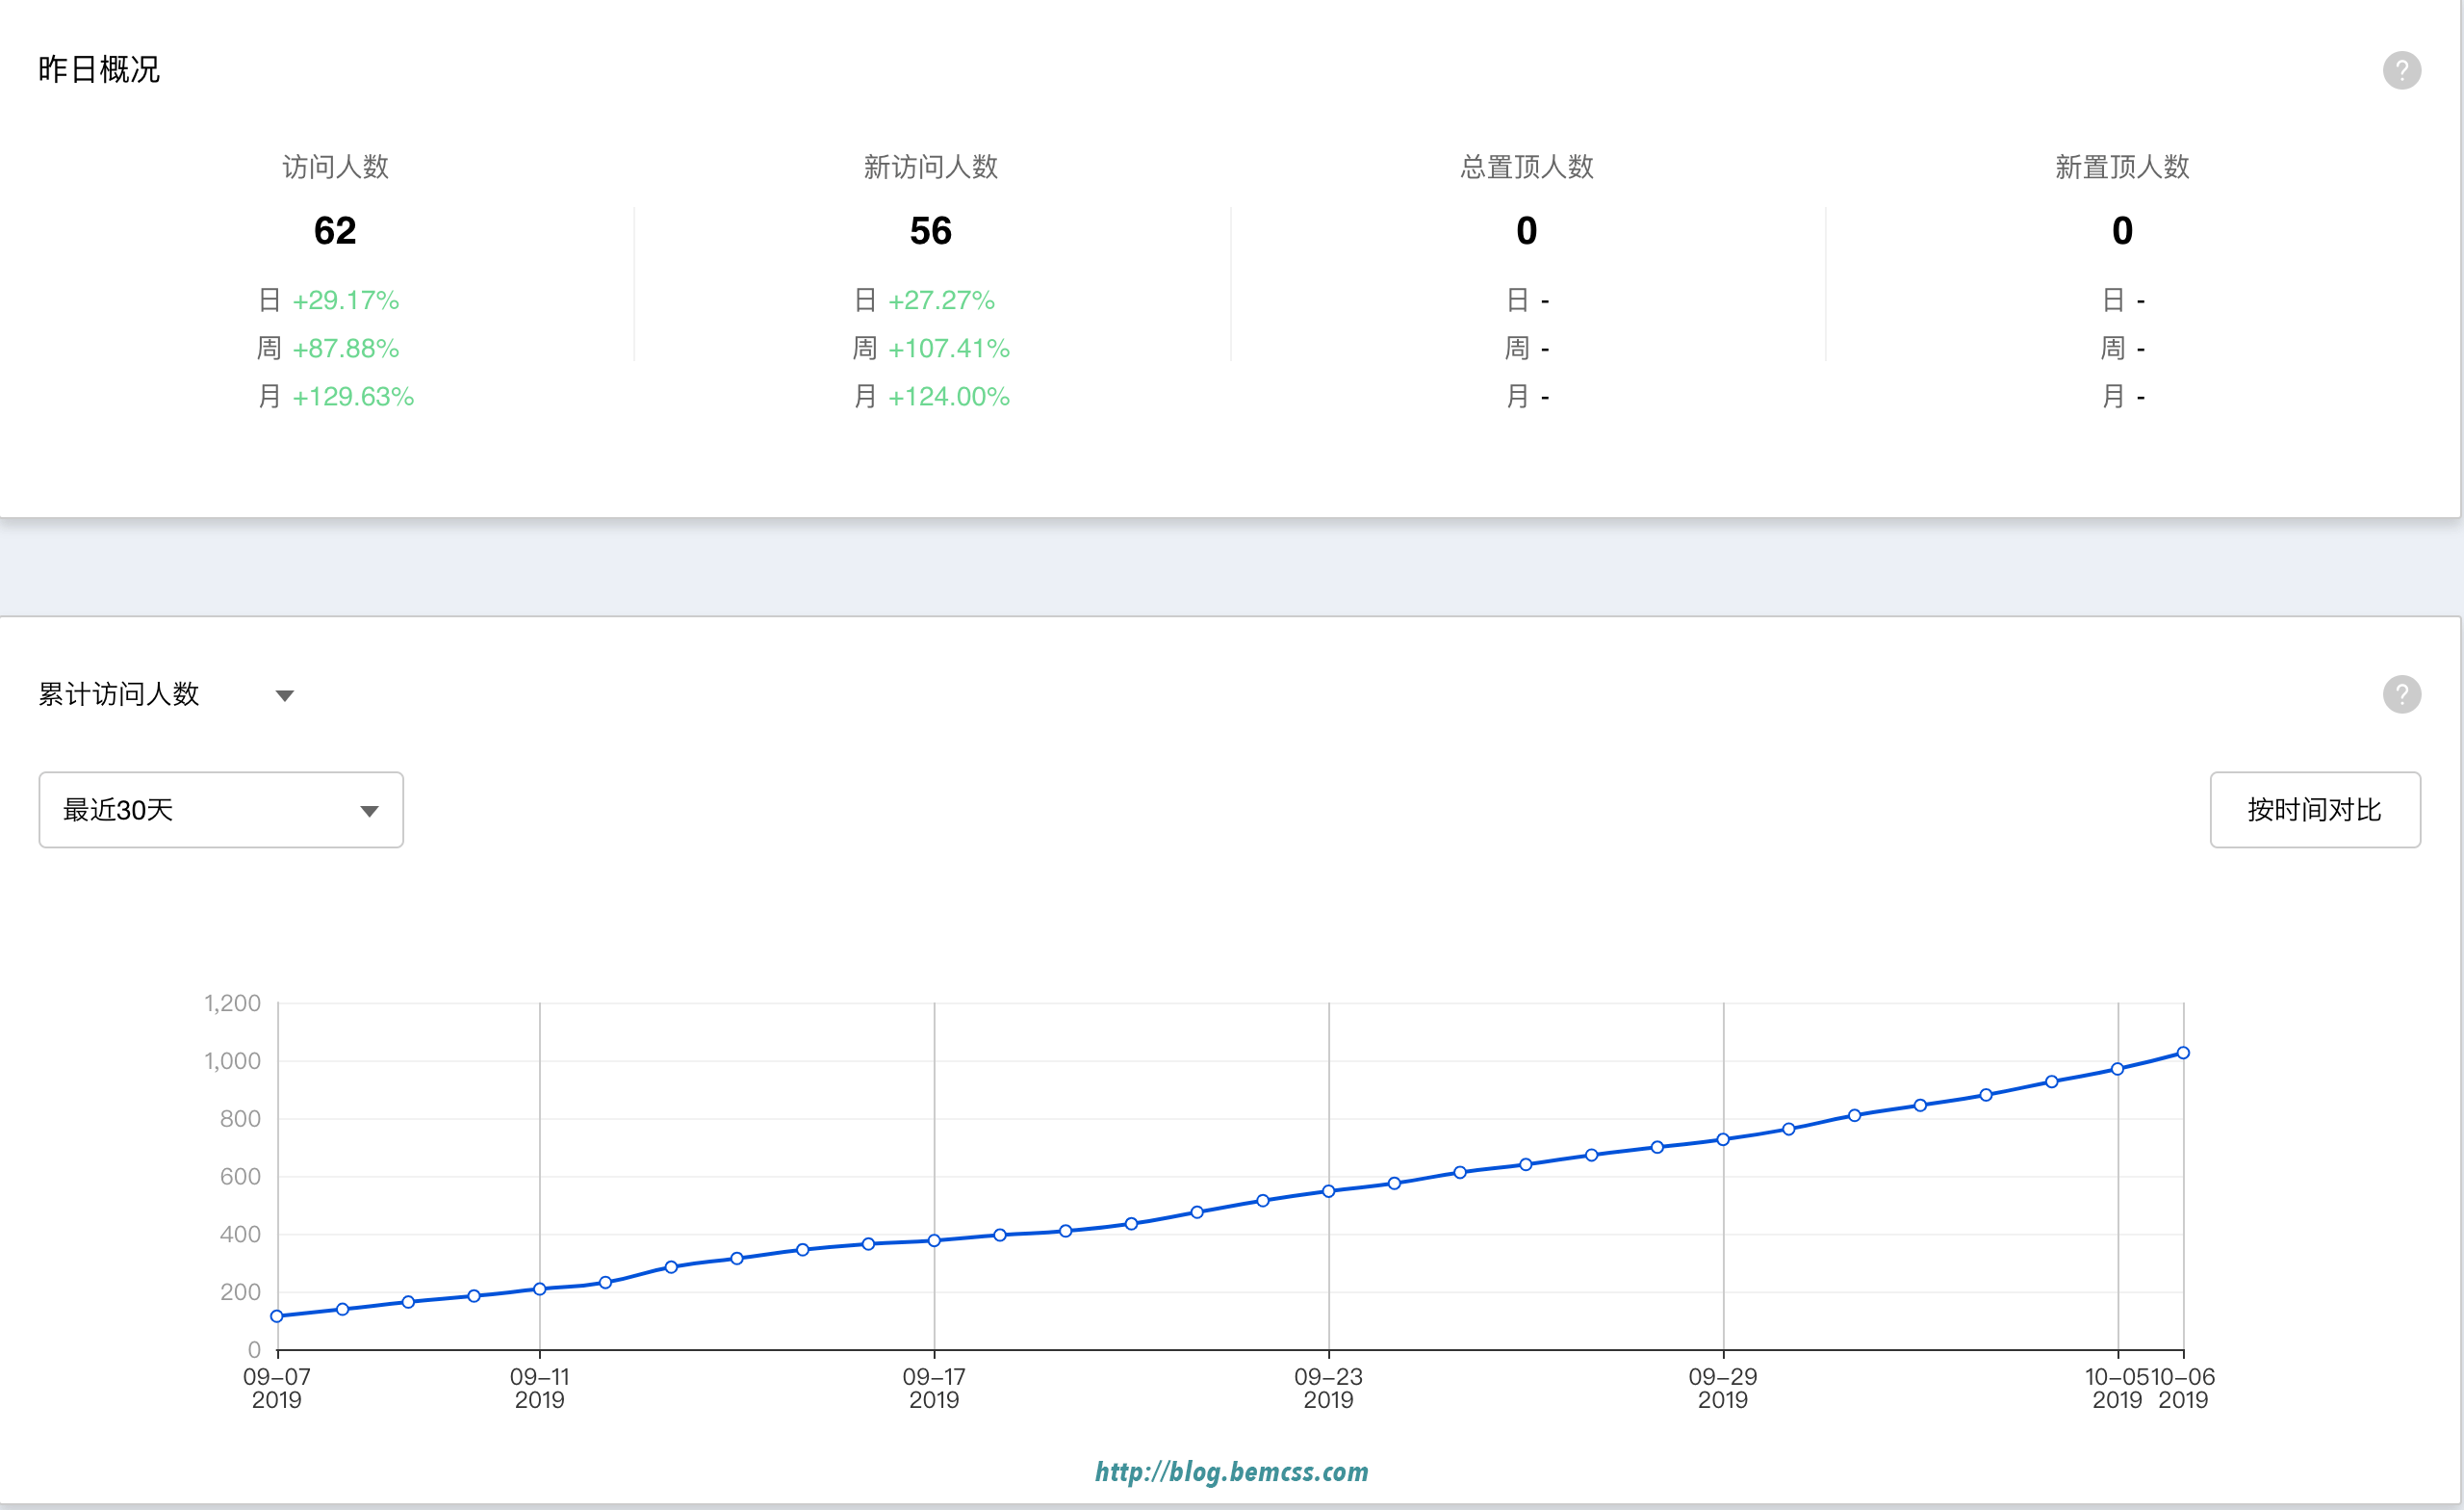Click the chart data point at 09-11
This screenshot has width=2464, height=1510.
point(540,1289)
